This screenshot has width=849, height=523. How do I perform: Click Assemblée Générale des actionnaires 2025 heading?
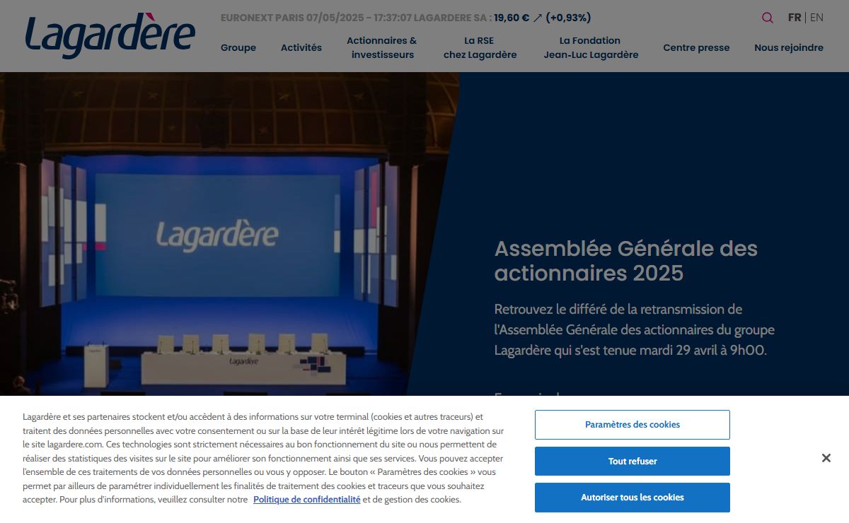click(625, 261)
